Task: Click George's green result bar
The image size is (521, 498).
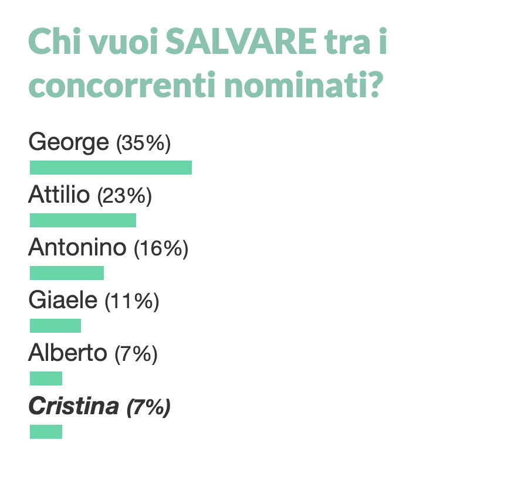Action: [x=111, y=168]
